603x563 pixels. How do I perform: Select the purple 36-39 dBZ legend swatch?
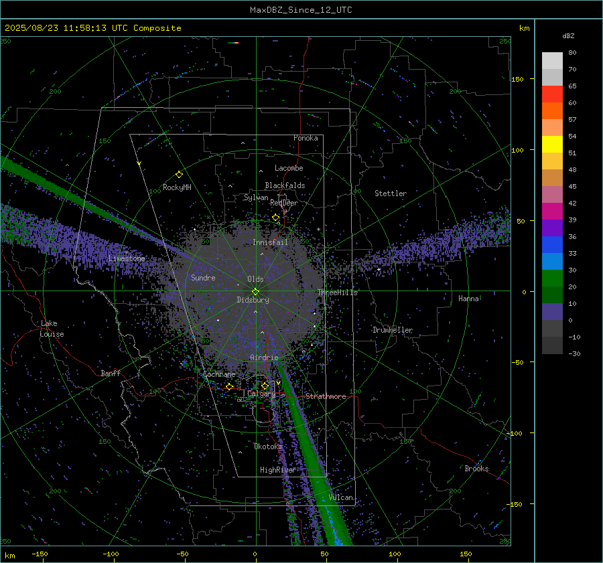coord(552,228)
